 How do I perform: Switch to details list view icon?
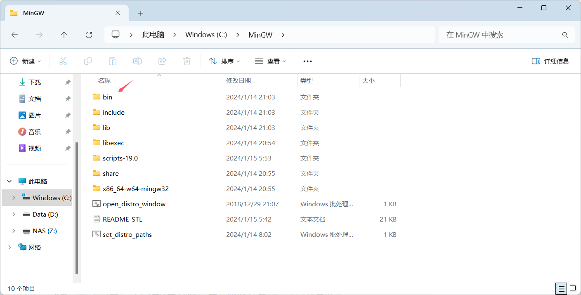pos(561,288)
